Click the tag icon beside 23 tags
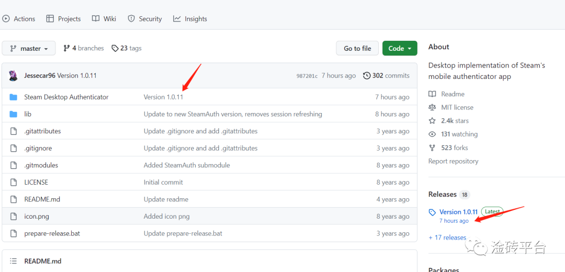 point(115,48)
